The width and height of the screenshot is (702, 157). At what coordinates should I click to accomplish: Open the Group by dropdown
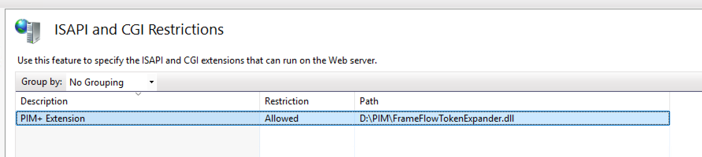[111, 82]
